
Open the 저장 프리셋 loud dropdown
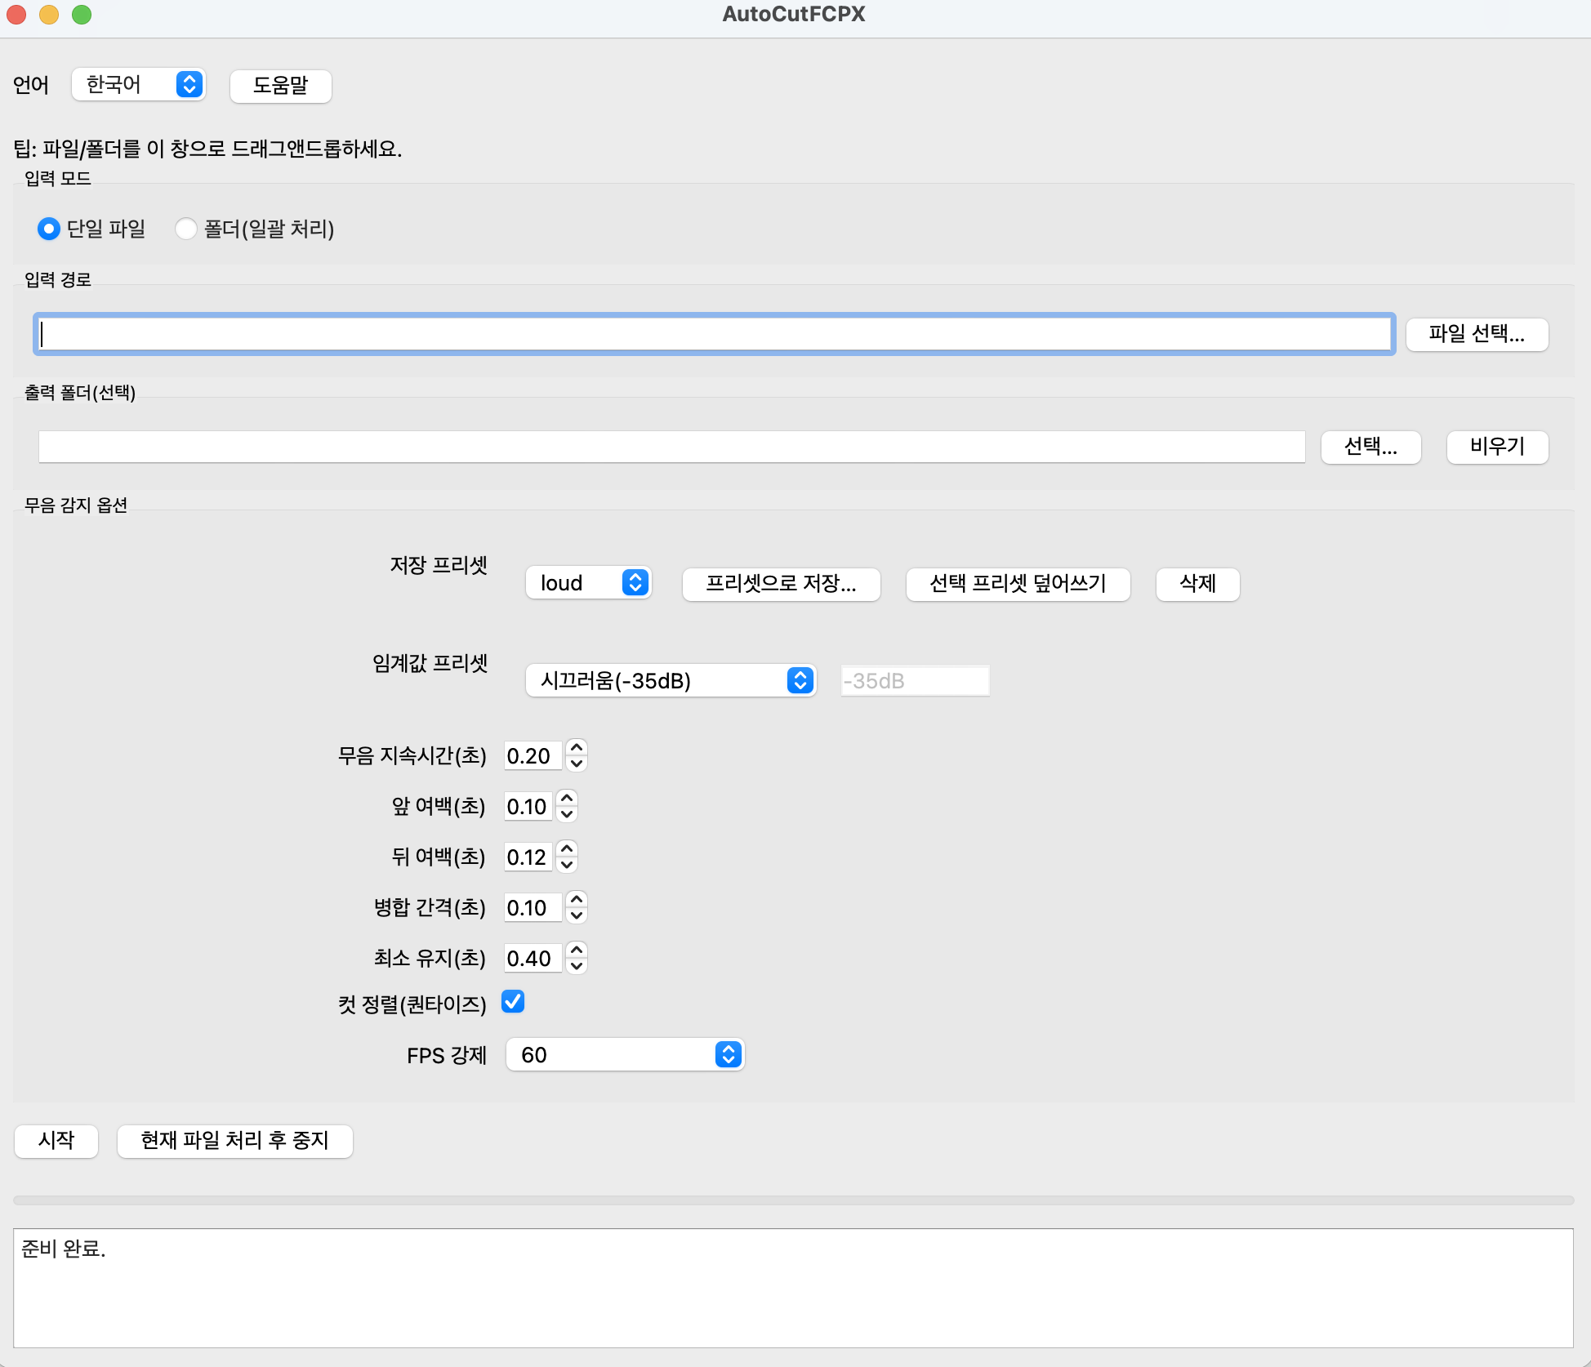click(x=588, y=583)
